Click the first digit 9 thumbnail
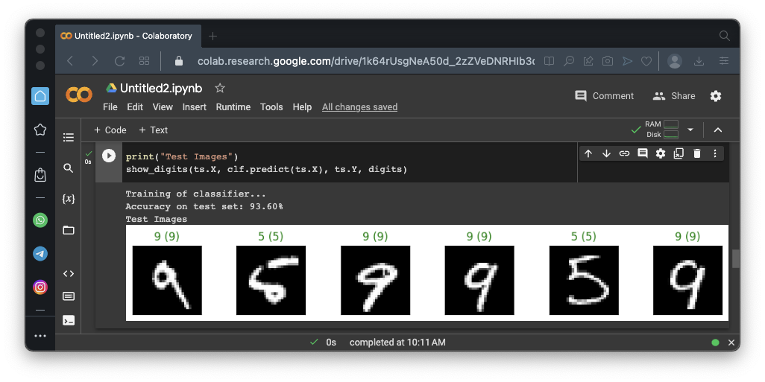This screenshot has width=765, height=382. click(167, 280)
